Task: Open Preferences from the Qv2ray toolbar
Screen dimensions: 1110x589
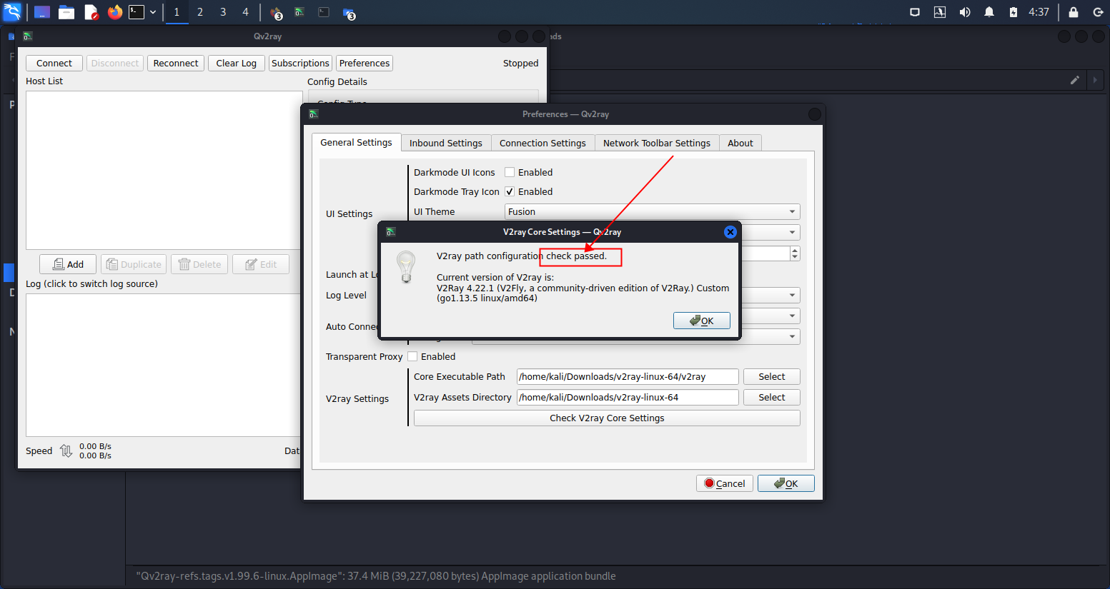Action: click(x=365, y=63)
